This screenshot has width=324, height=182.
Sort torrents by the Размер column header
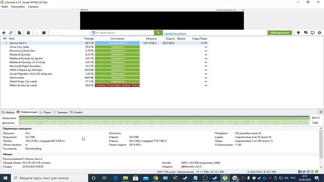coord(89,38)
